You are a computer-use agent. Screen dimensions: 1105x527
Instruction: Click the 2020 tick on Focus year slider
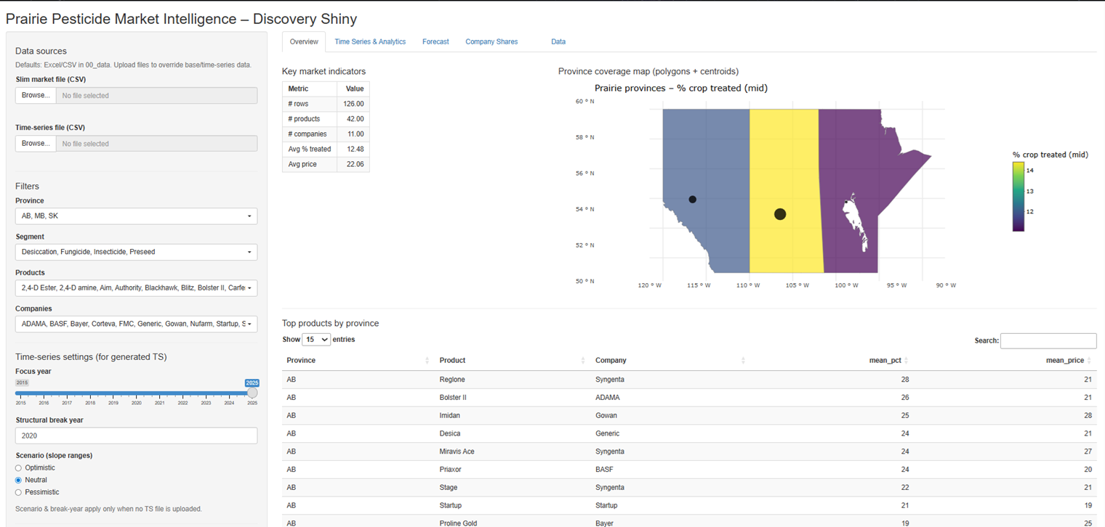tap(137, 402)
